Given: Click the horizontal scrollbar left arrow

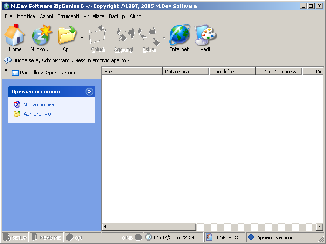Looking at the screenshot, I should coord(106,227).
